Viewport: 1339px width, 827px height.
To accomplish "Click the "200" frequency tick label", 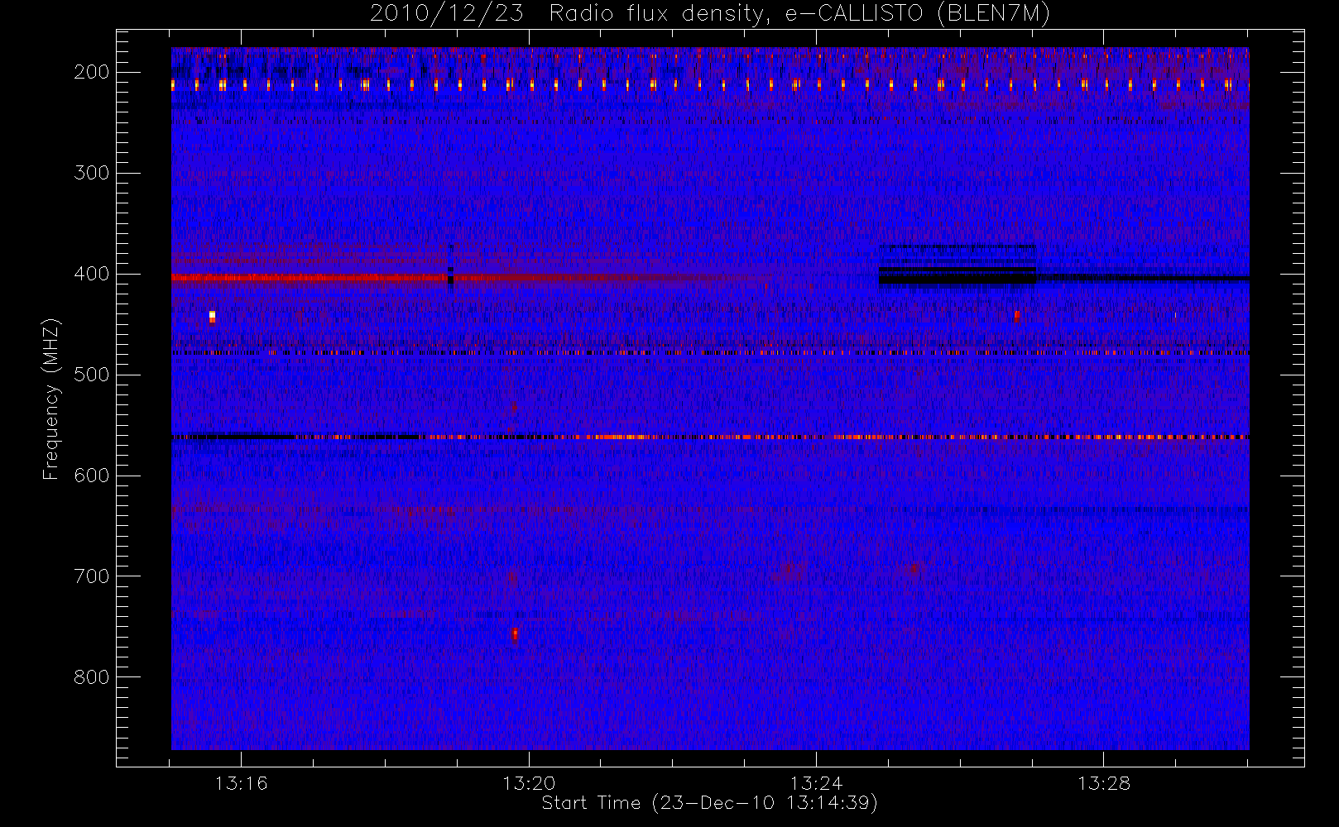I will (92, 72).
